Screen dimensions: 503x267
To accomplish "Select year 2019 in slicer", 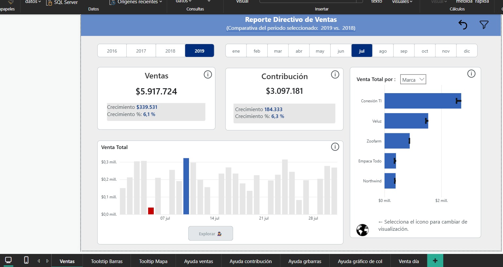I will pyautogui.click(x=199, y=51).
